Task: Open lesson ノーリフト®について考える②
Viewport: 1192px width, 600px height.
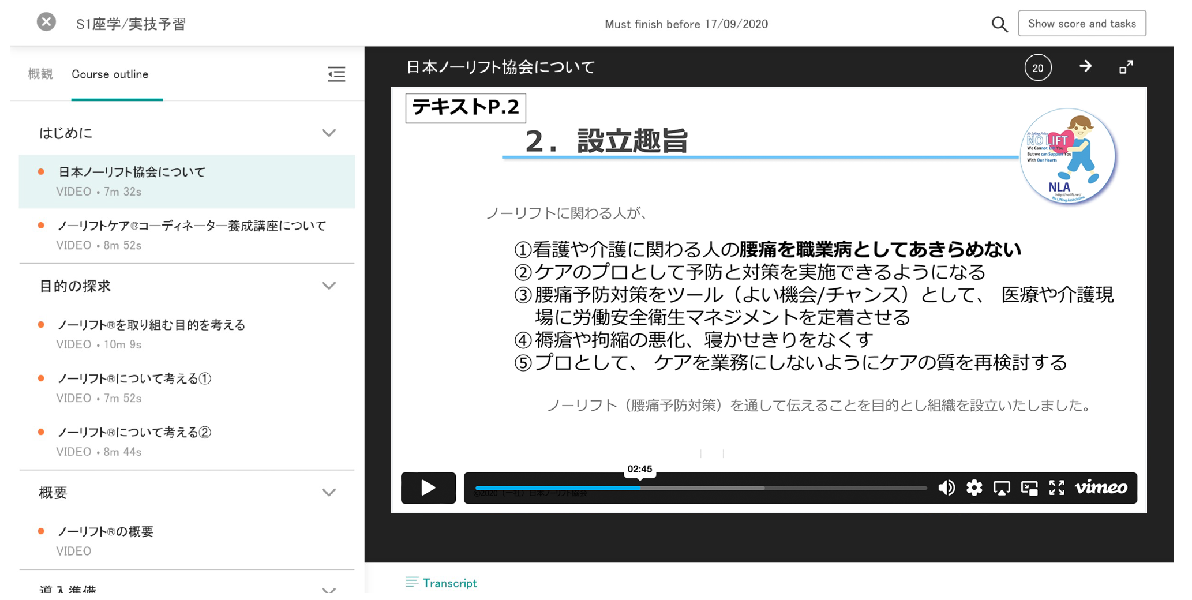Action: [187, 441]
